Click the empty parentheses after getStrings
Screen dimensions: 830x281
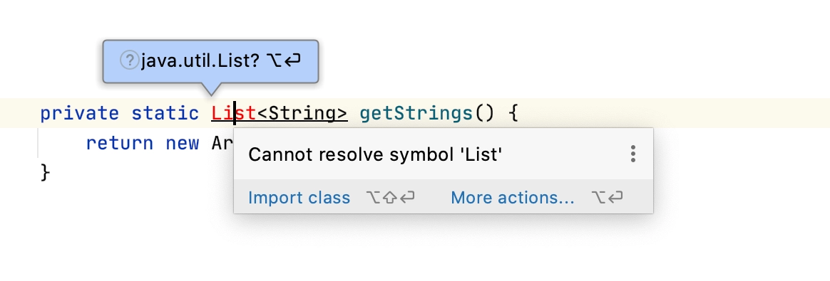click(484, 114)
